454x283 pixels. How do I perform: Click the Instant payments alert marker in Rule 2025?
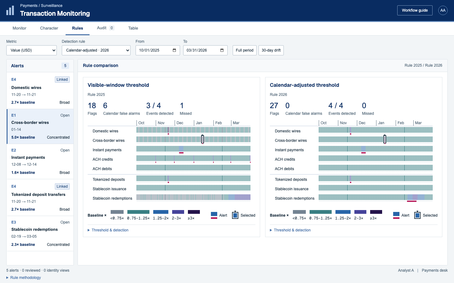[181, 153]
